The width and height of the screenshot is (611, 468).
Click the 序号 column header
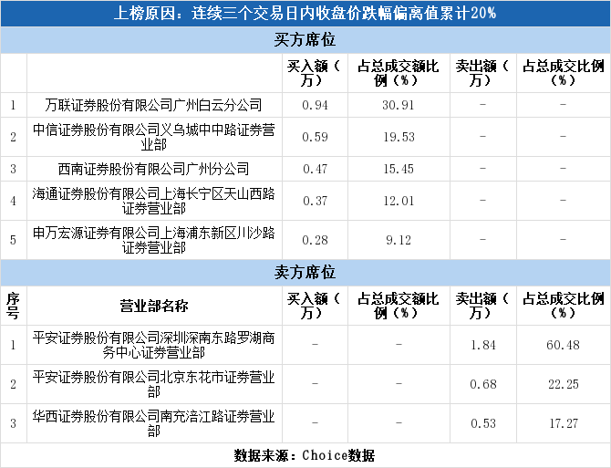tap(13, 306)
